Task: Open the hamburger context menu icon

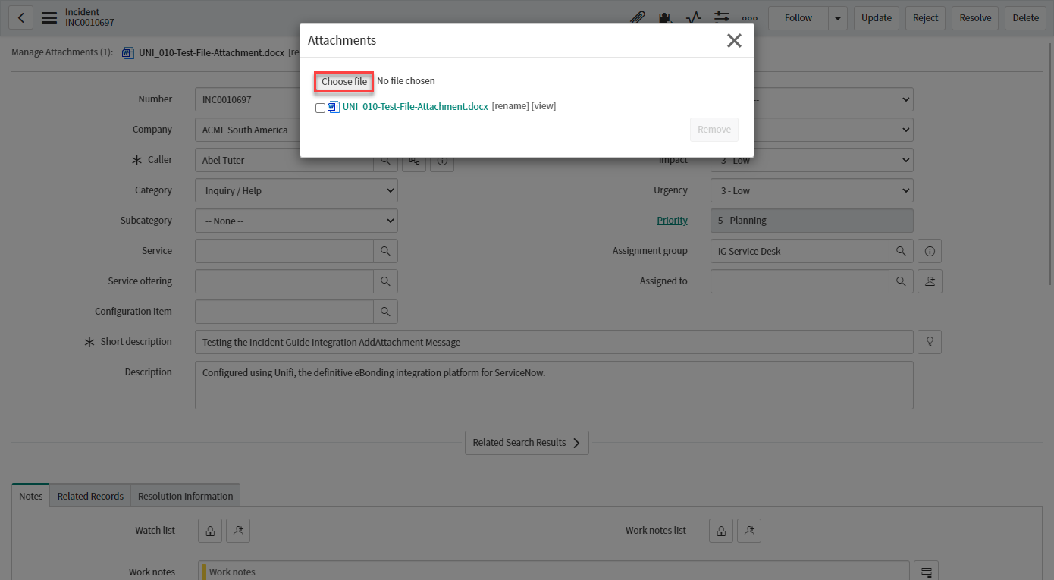Action: [49, 18]
